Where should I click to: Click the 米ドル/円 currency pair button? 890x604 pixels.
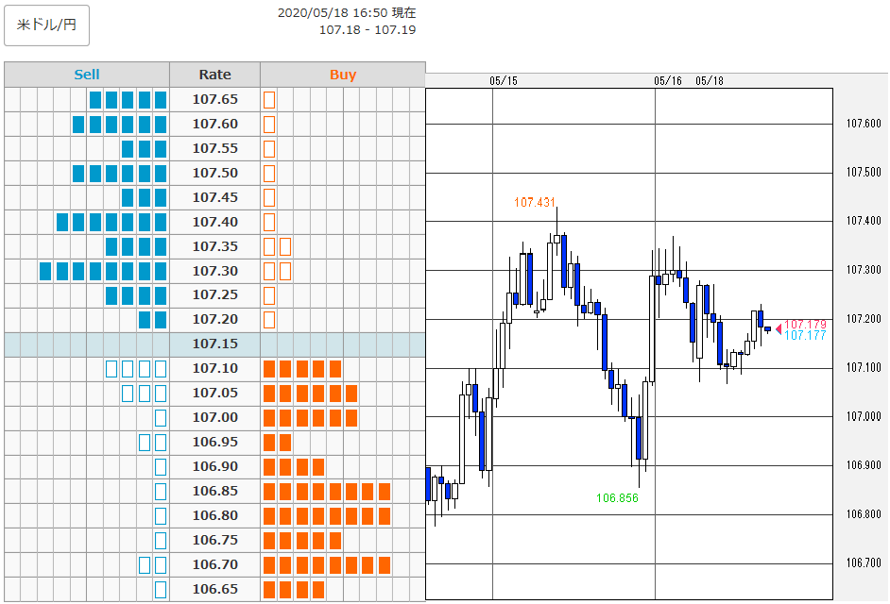(46, 25)
